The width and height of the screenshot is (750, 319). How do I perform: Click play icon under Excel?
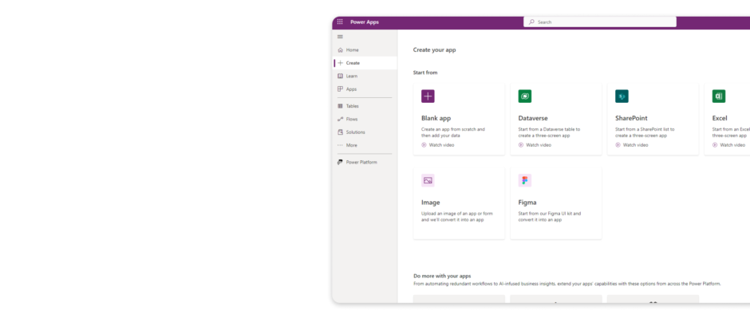pyautogui.click(x=715, y=145)
